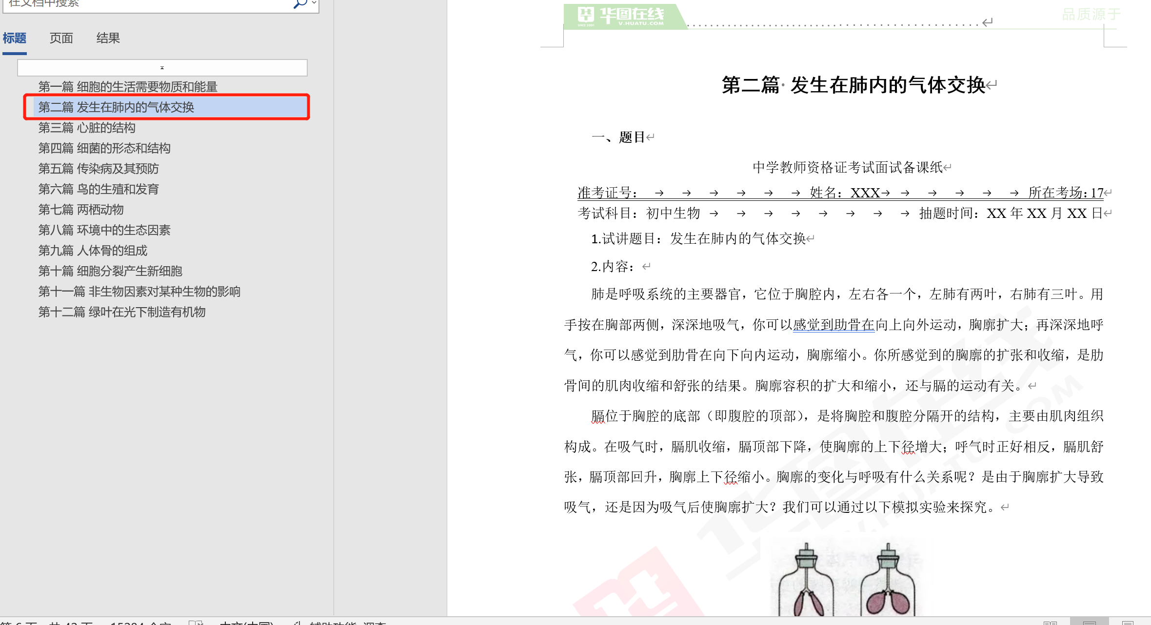
Task: Open the search options dropdown arrow
Action: (x=314, y=3)
